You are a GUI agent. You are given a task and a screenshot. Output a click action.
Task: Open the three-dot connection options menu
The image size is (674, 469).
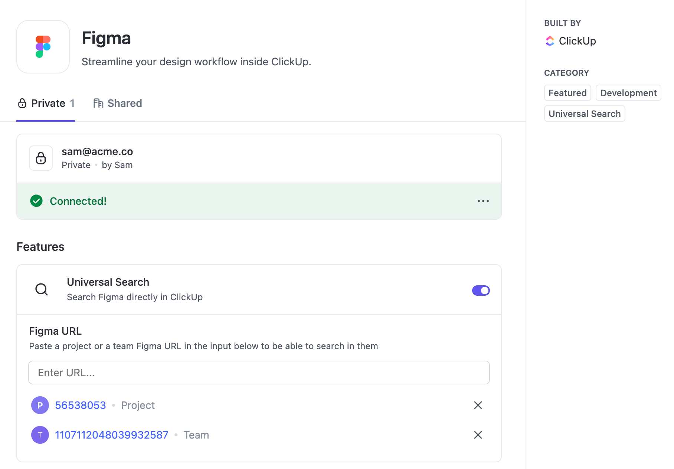(x=483, y=201)
